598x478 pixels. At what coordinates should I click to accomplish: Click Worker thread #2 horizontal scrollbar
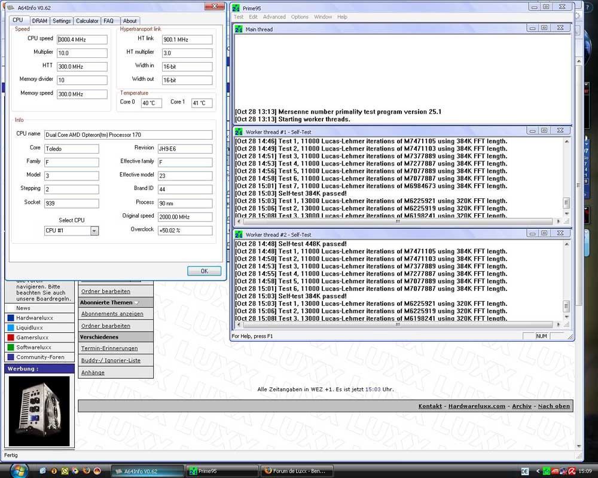(x=398, y=325)
